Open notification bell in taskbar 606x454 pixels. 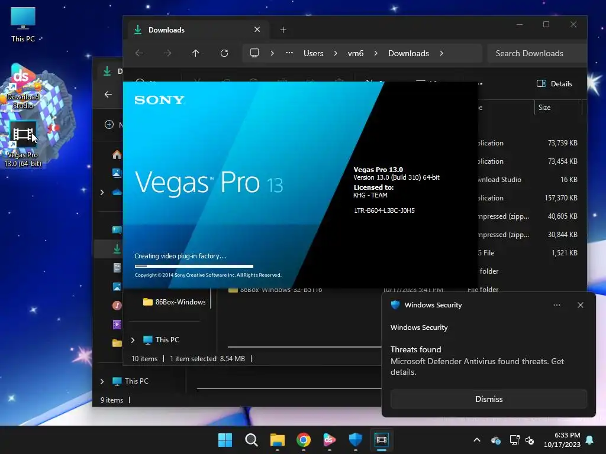(590, 440)
